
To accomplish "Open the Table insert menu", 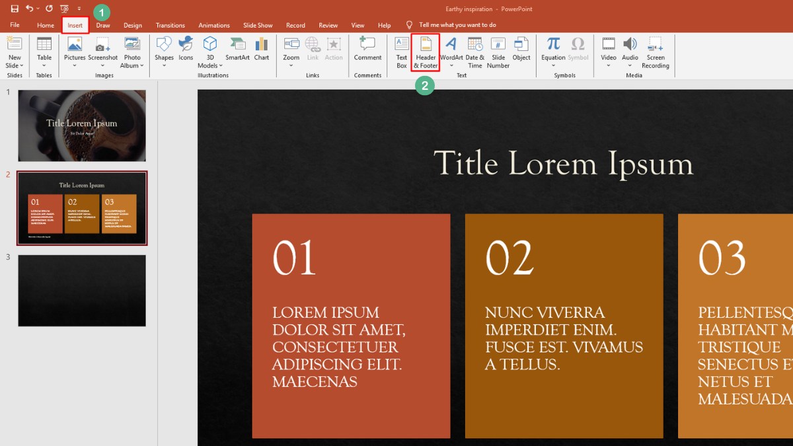I will click(x=44, y=52).
